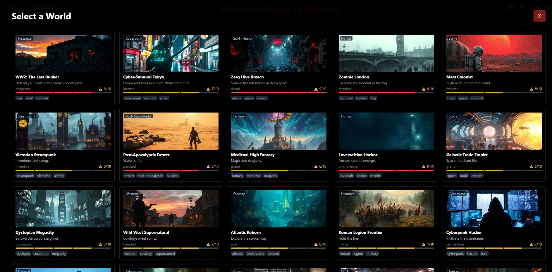Open the Atlantis Reborn underwater image
The height and width of the screenshot is (272, 552).
[278, 209]
